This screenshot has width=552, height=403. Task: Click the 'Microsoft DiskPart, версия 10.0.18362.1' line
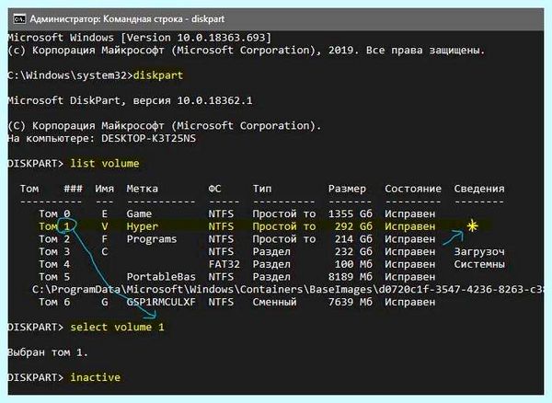(130, 100)
